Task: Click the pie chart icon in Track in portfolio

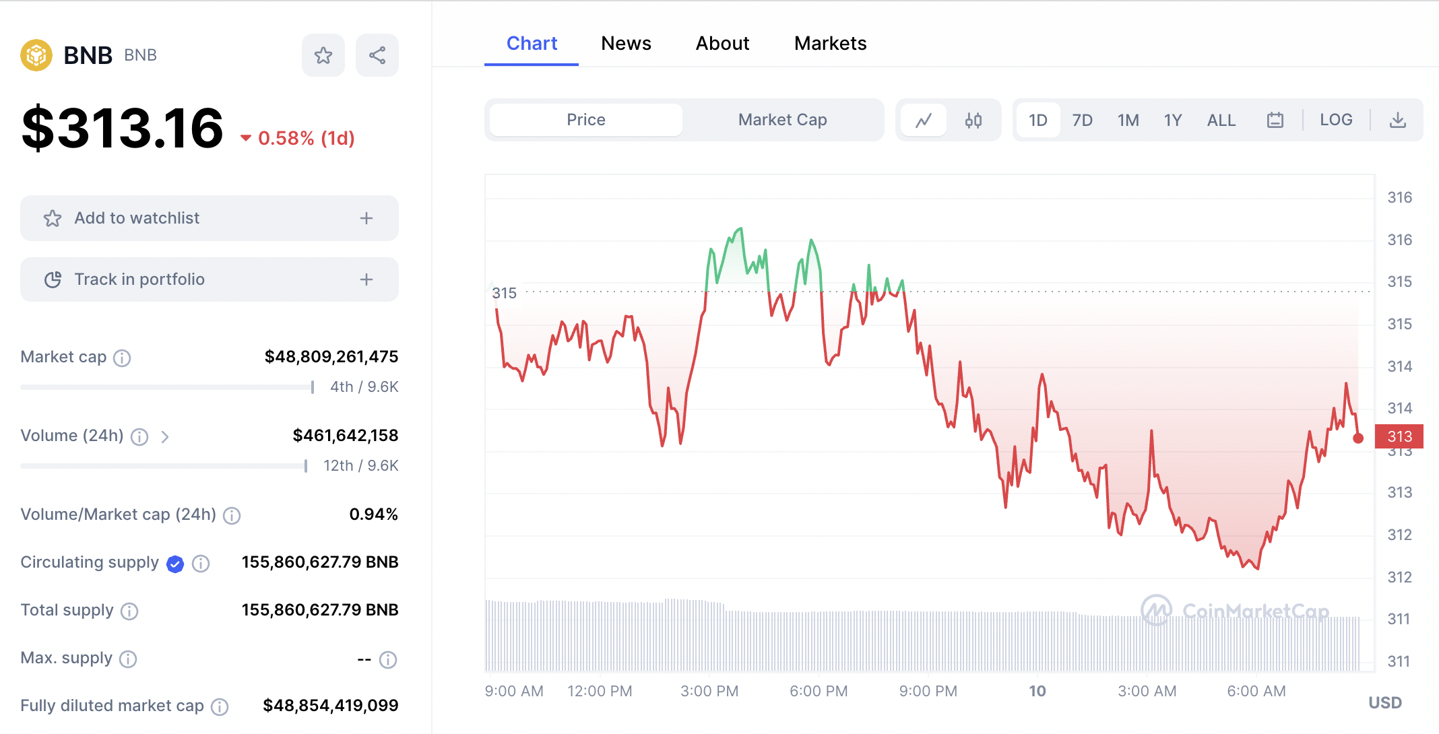Action: point(53,279)
